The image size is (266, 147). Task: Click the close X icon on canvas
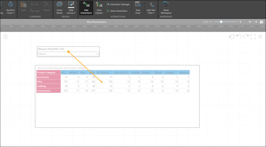pyautogui.click(x=260, y=36)
